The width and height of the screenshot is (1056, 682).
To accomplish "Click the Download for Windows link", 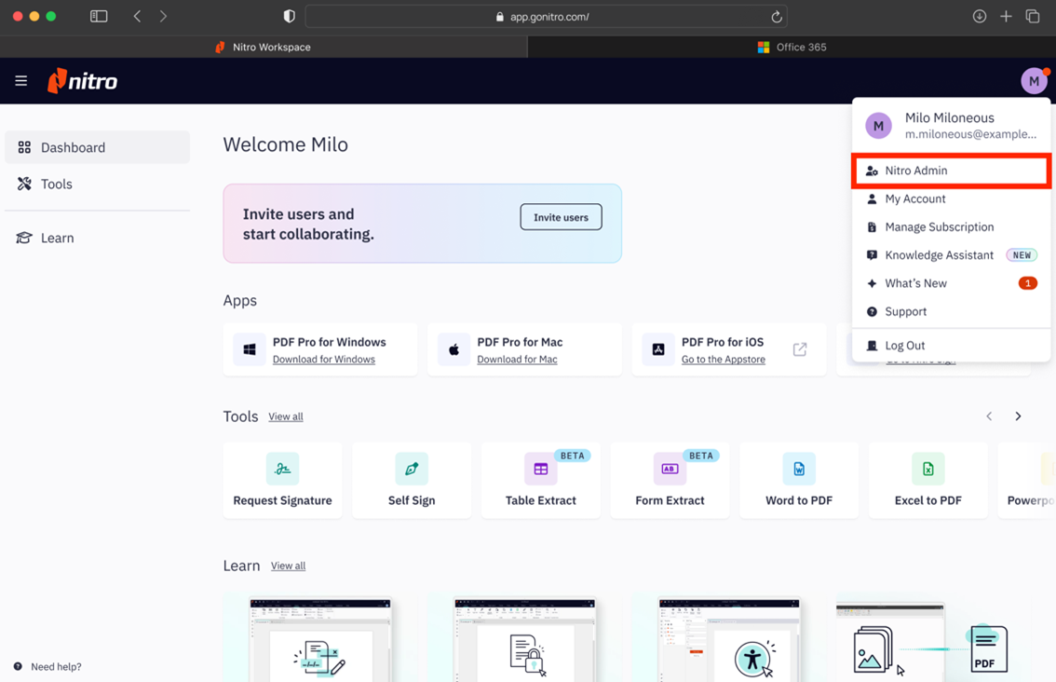I will click(324, 360).
